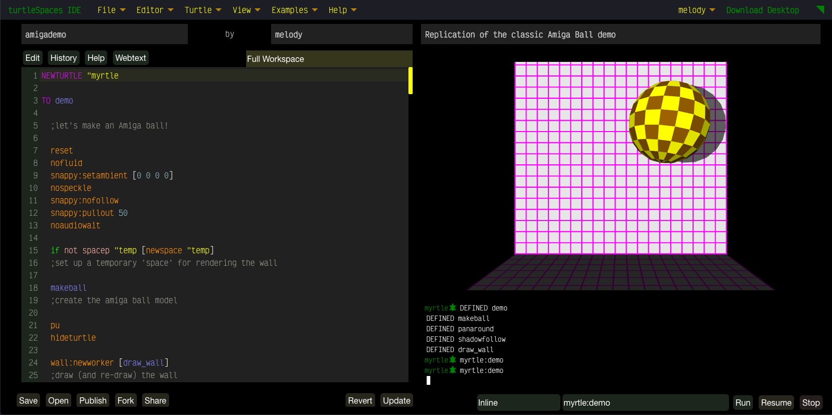Switch to the History tab

pos(63,58)
